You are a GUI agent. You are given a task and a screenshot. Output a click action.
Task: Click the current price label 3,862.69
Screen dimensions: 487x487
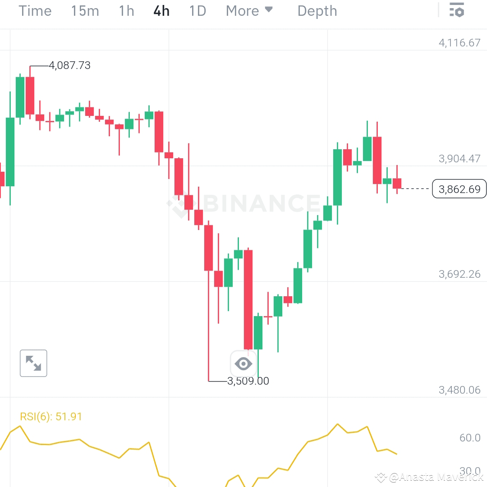[x=459, y=188]
